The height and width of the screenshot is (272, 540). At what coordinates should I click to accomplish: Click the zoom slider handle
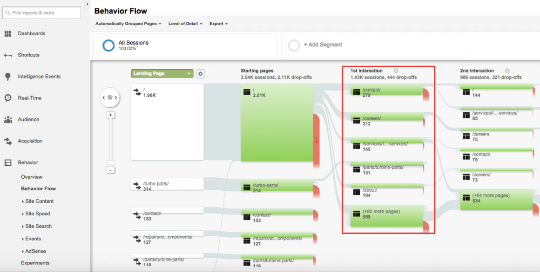(x=110, y=162)
